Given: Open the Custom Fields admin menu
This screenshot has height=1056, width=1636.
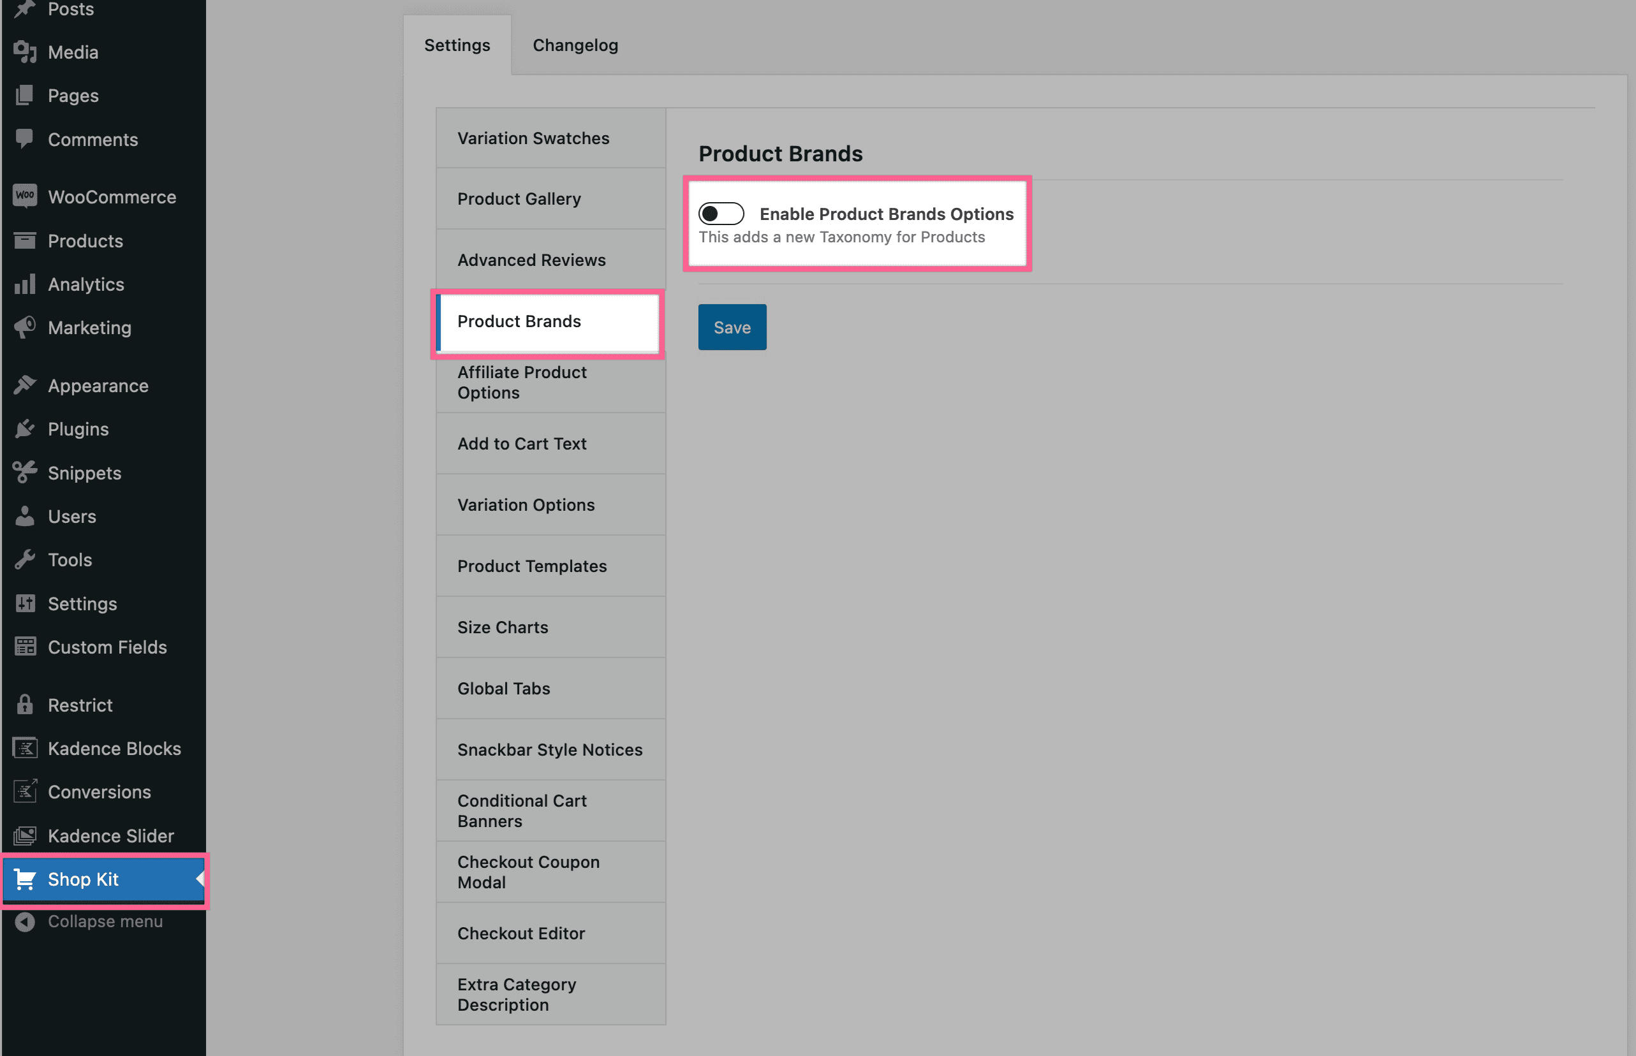Looking at the screenshot, I should click(x=107, y=647).
